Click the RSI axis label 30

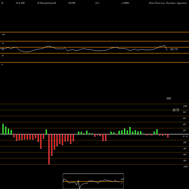click(x=3, y=56)
